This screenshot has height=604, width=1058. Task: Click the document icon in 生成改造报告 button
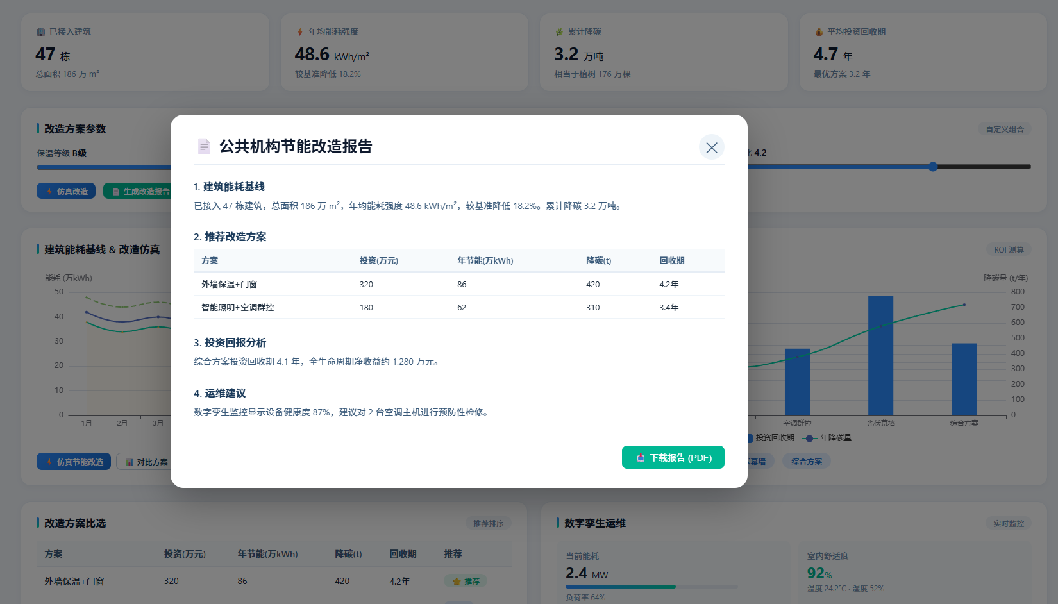[116, 191]
